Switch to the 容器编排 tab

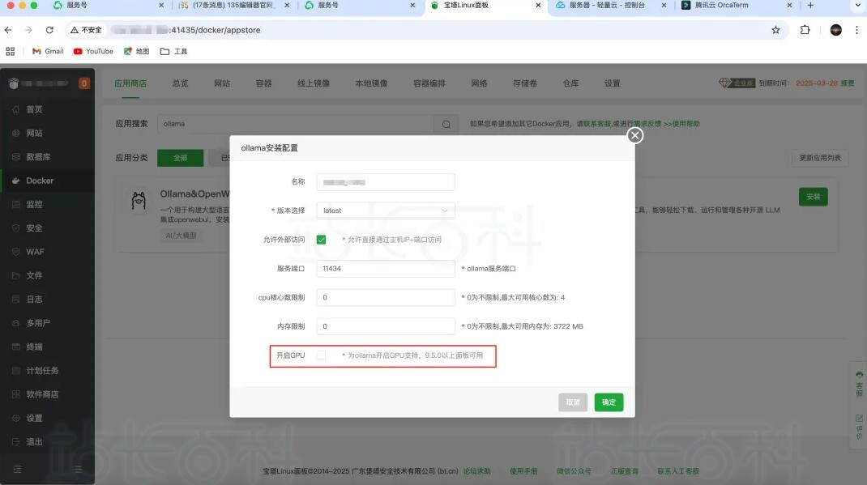click(429, 83)
